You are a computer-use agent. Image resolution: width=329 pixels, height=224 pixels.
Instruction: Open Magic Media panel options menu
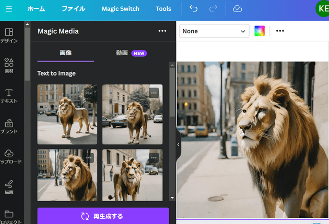tap(162, 31)
